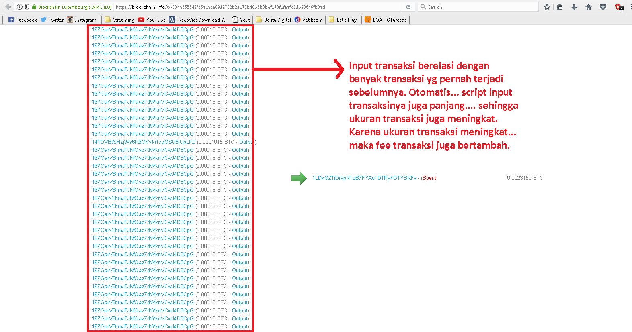Select the 0.0023152 BTC output amount
Image resolution: width=632 pixels, height=332 pixels.
click(x=525, y=178)
